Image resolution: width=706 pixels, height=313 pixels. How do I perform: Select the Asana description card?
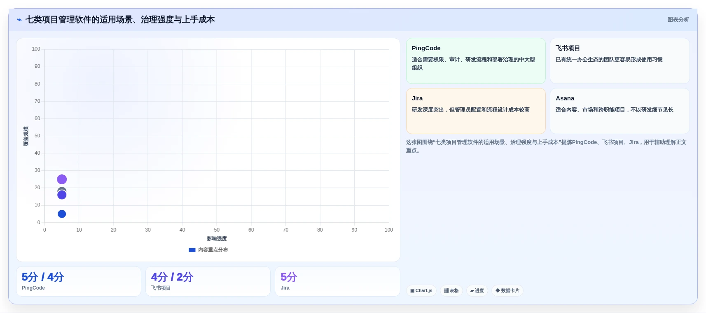click(620, 111)
